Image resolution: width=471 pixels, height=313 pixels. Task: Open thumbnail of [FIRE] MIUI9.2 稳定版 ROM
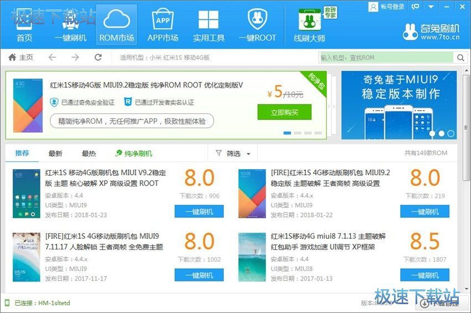252,194
